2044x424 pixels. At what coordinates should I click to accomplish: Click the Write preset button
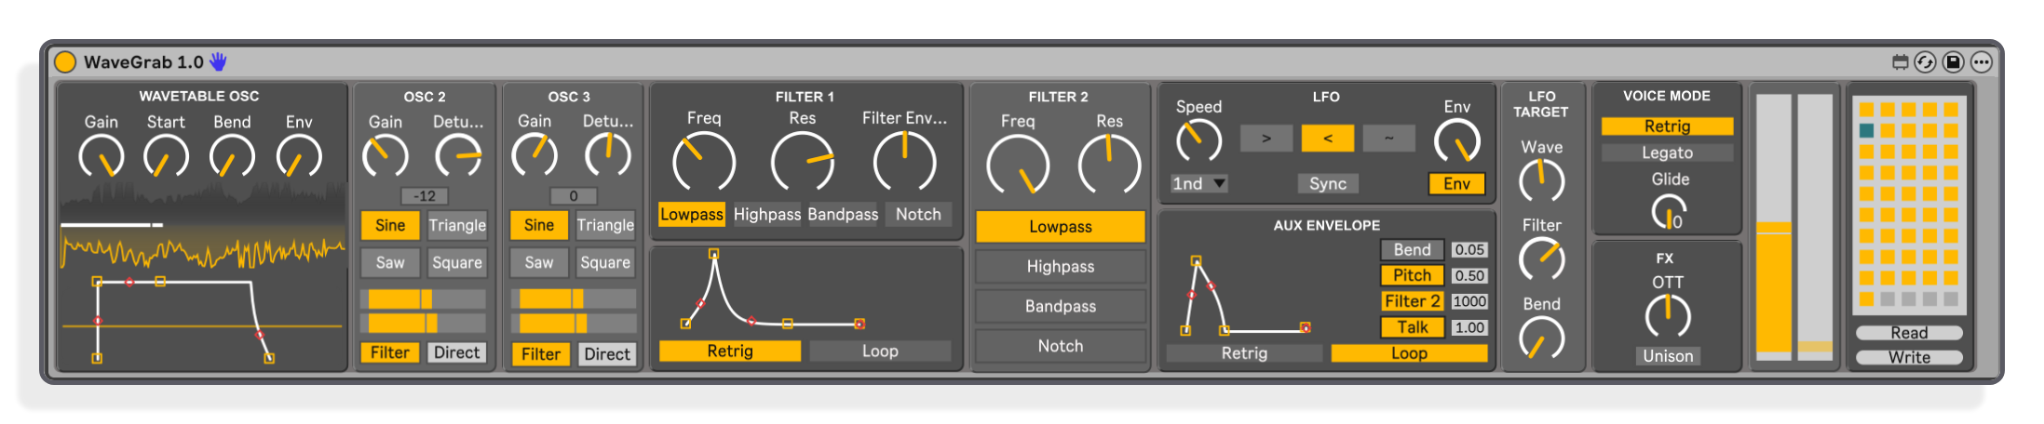point(1909,357)
